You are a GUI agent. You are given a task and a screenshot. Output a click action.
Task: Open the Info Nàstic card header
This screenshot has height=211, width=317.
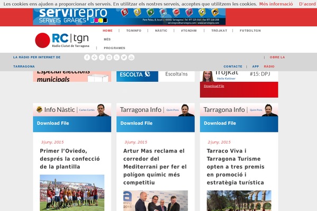coord(72,110)
